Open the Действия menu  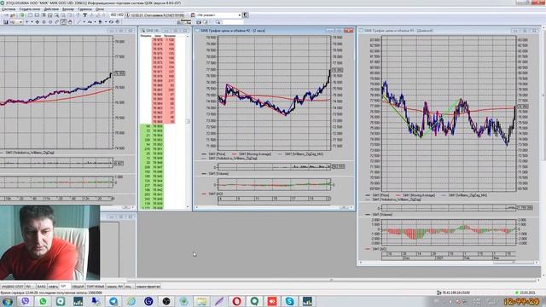point(51,9)
